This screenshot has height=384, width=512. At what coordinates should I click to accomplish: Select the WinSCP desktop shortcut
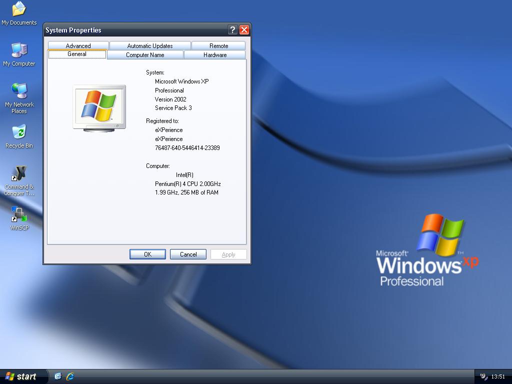[19, 215]
